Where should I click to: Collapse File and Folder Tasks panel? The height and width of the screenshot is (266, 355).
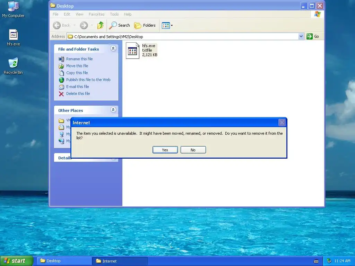[x=113, y=48]
